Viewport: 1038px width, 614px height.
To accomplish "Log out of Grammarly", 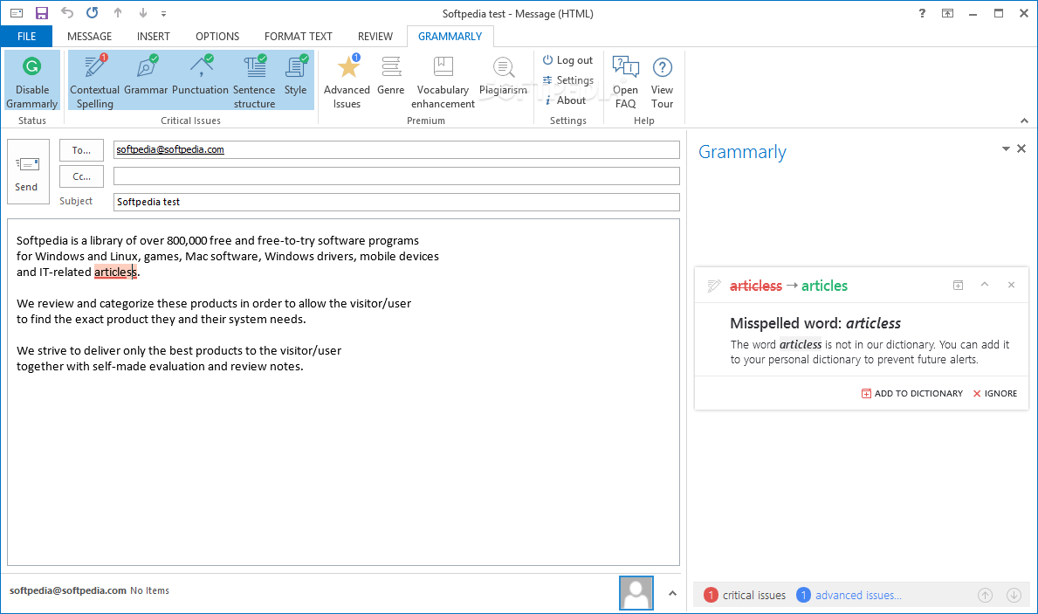I will (567, 60).
